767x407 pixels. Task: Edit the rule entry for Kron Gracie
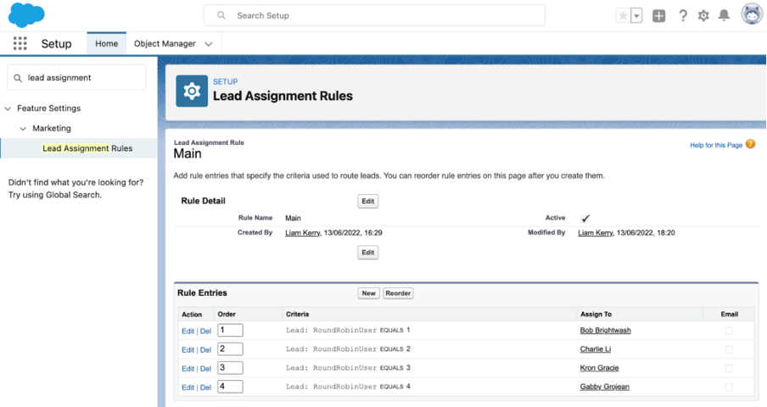(188, 369)
